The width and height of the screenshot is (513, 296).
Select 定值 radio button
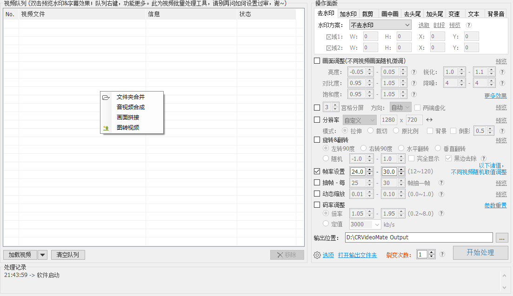pyautogui.click(x=326, y=224)
